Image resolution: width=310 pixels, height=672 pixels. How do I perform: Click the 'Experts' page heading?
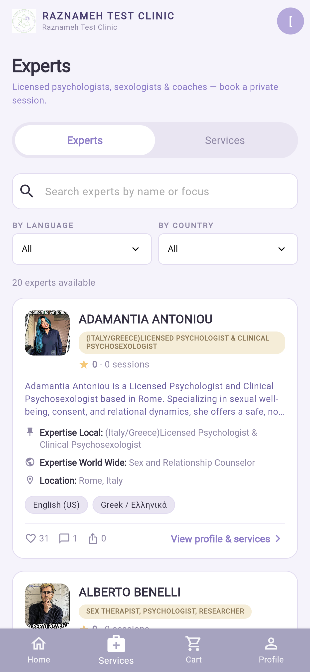tap(41, 66)
